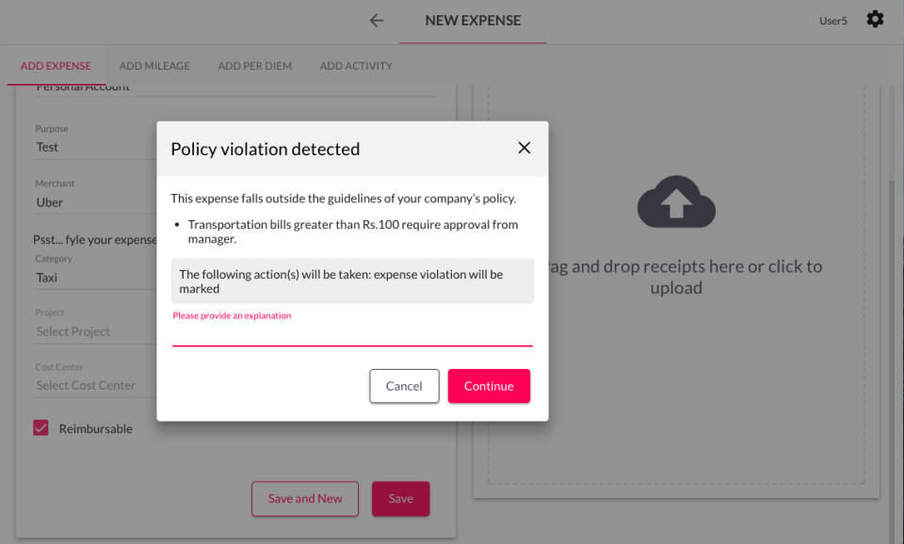
Task: Click the Save button
Action: click(400, 499)
